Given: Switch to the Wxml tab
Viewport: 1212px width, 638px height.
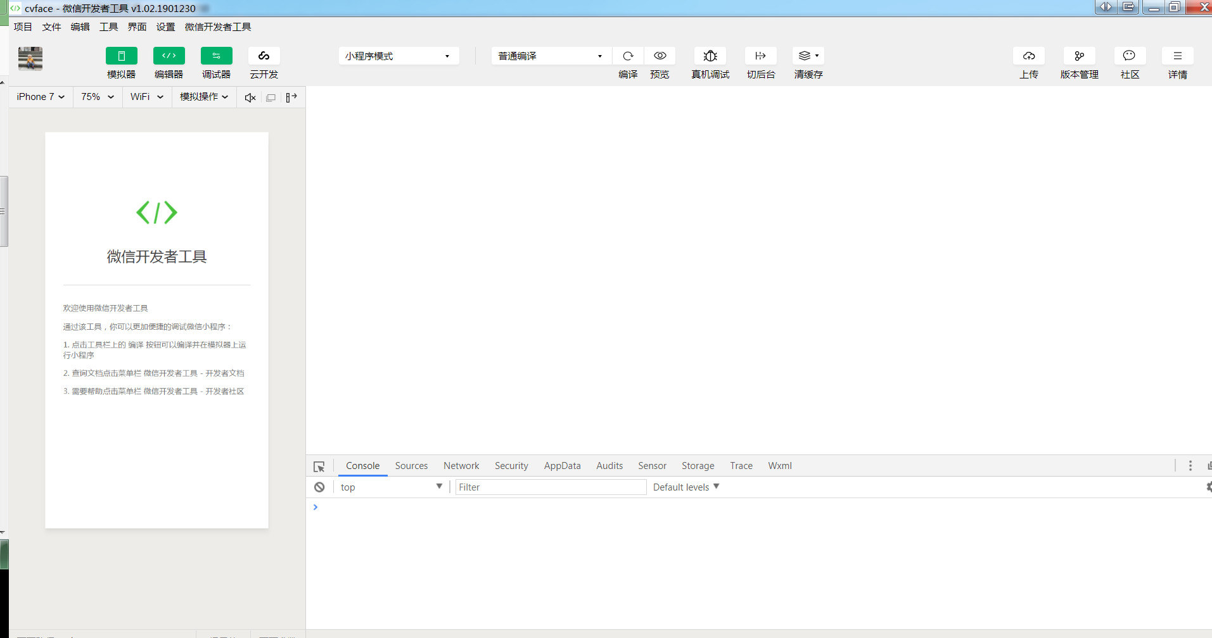Looking at the screenshot, I should coord(780,466).
